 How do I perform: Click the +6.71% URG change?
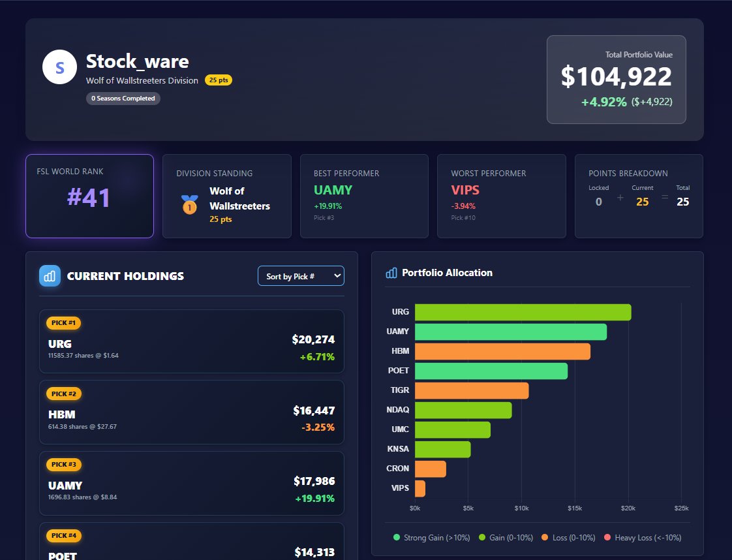click(317, 357)
